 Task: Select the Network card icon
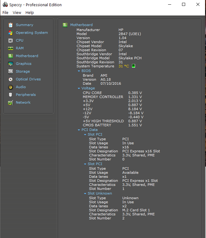pyautogui.click(x=11, y=102)
